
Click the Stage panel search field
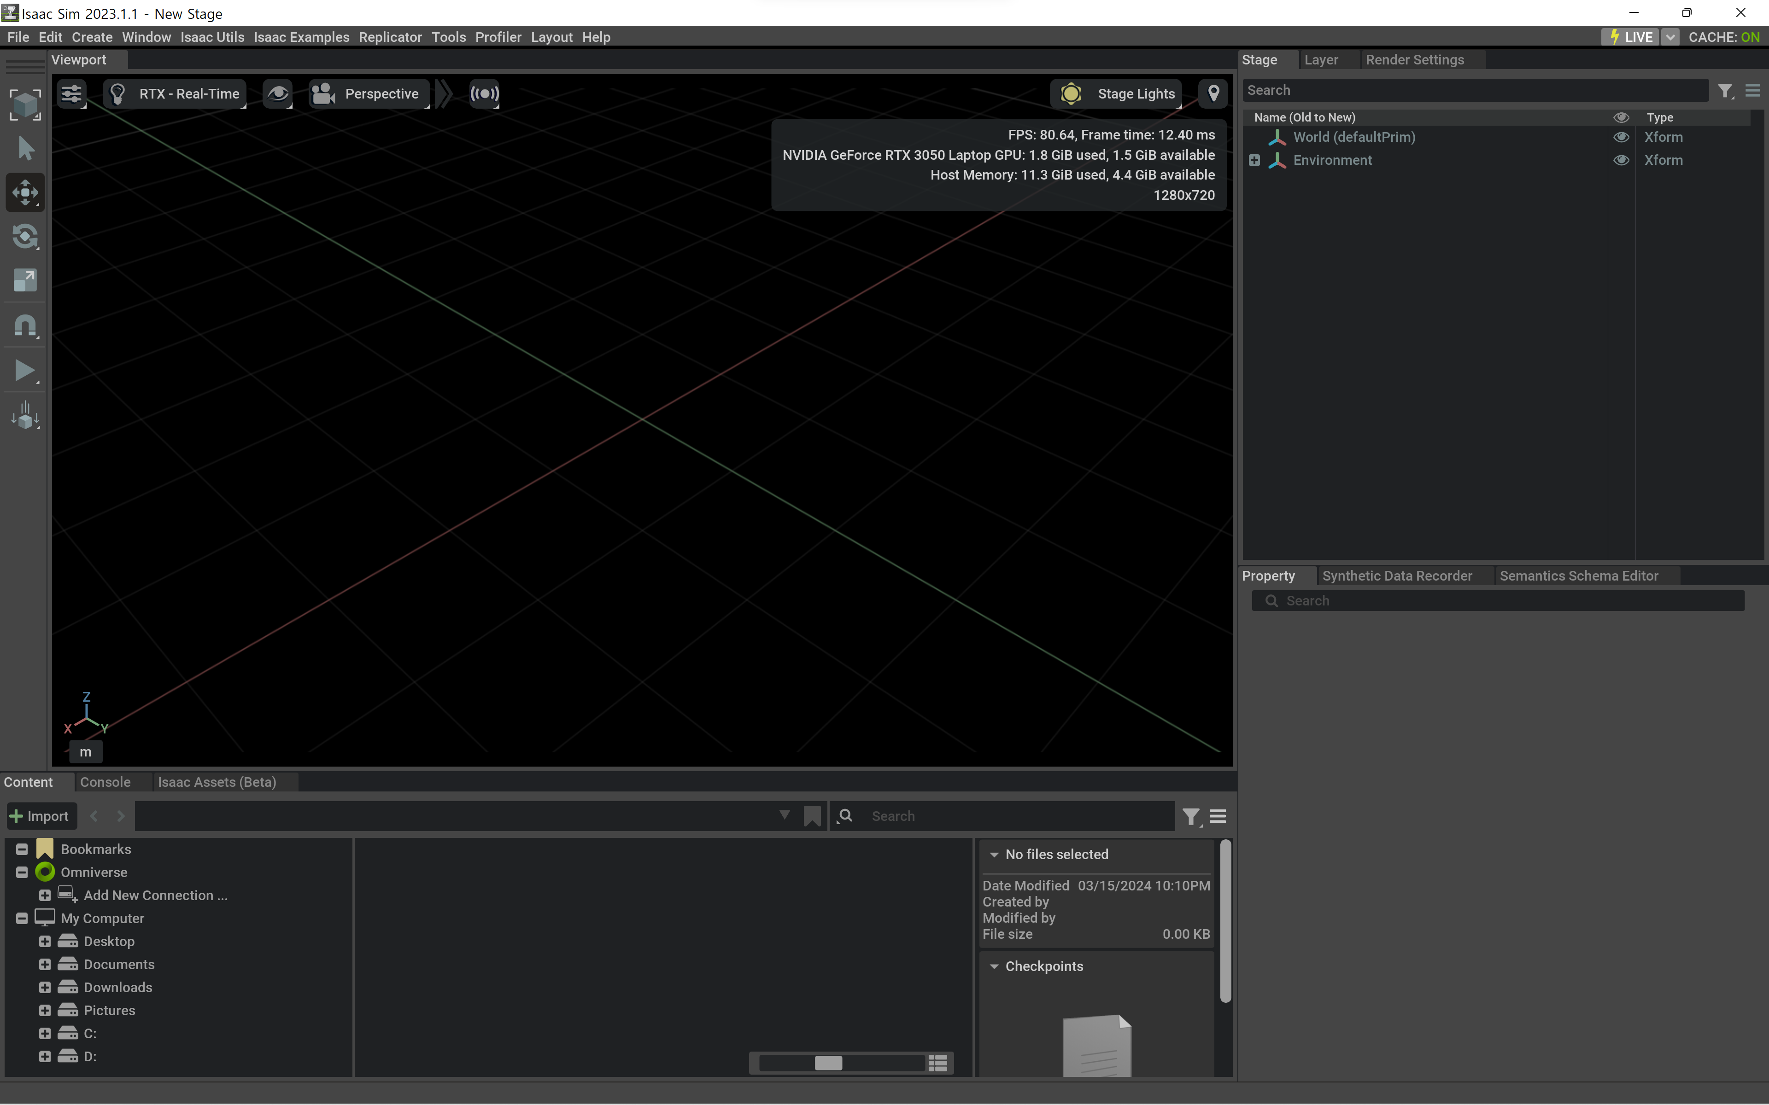point(1475,91)
